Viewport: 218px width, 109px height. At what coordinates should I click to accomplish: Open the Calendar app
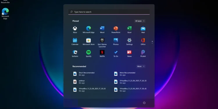point(75,42)
